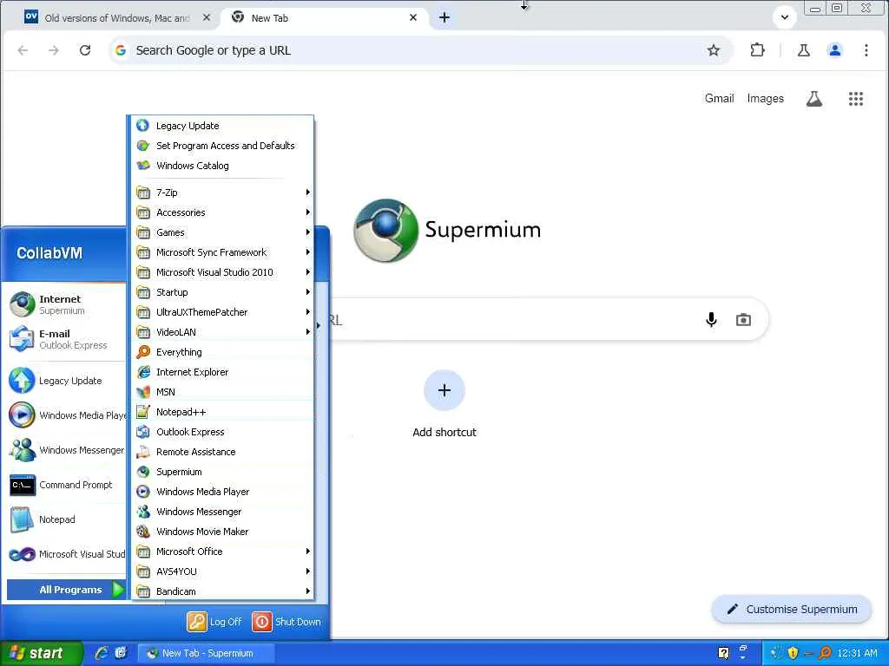889x666 pixels.
Task: Expand Microsoft Sync Framework submenu
Action: [222, 252]
